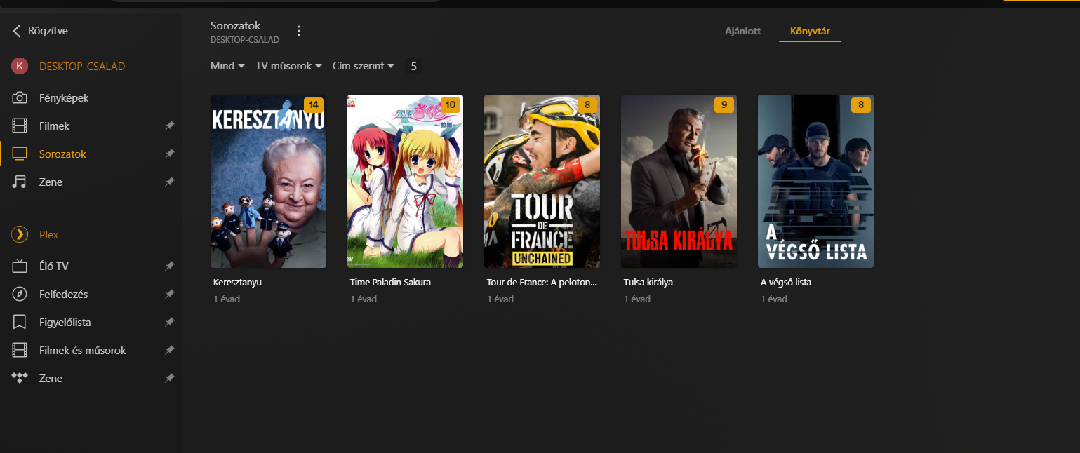Open the A végső lista poster
The width and height of the screenshot is (1080, 453).
pos(815,181)
